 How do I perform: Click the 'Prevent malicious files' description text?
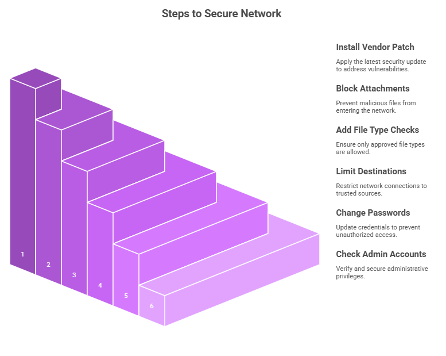pyautogui.click(x=376, y=106)
